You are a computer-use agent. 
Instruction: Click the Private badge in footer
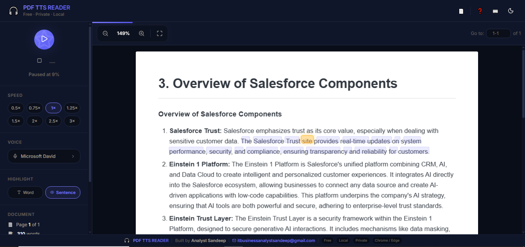(361, 240)
